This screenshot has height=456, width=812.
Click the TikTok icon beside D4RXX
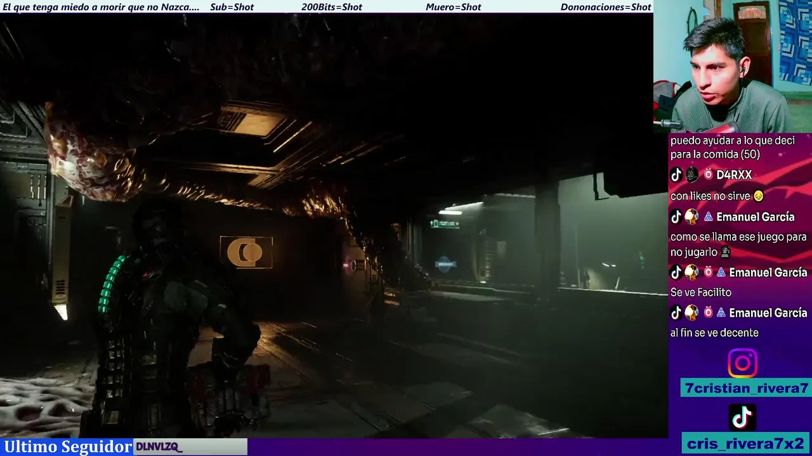pos(676,175)
